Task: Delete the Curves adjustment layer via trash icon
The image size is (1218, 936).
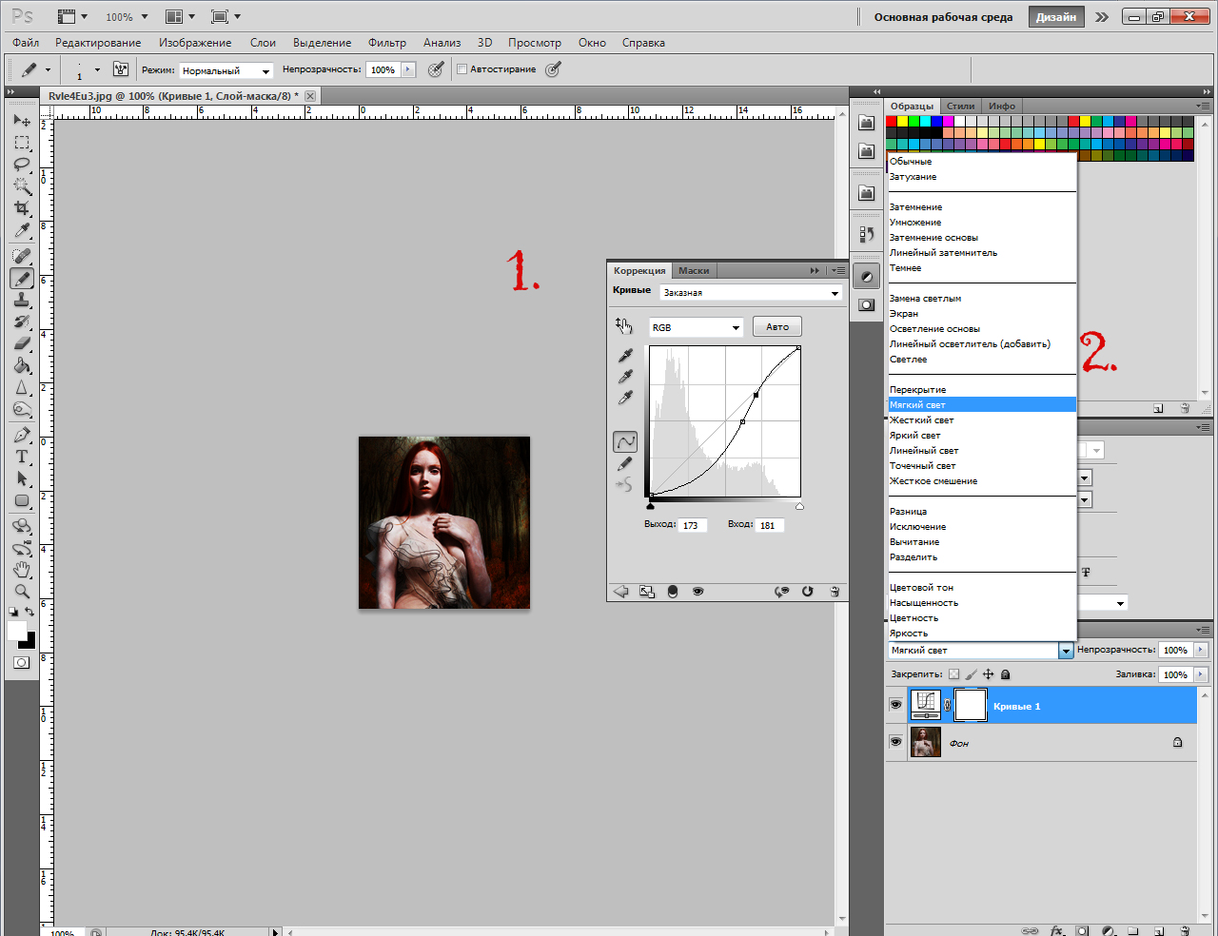Action: tap(835, 591)
